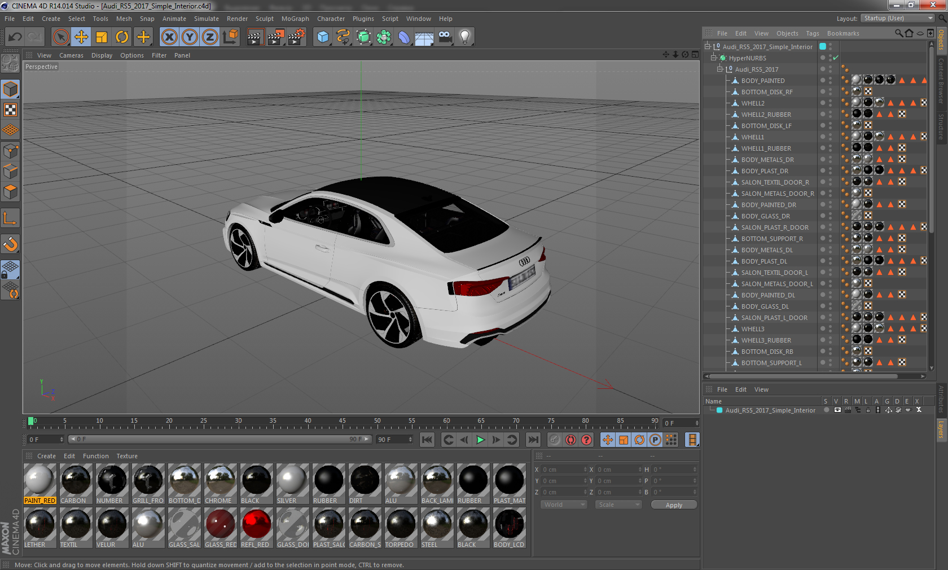Jump to the start of animation
This screenshot has width=948, height=570.
(x=427, y=440)
